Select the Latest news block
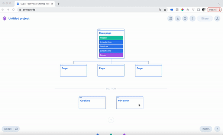This screenshot has height=135, width=223. [111, 51]
